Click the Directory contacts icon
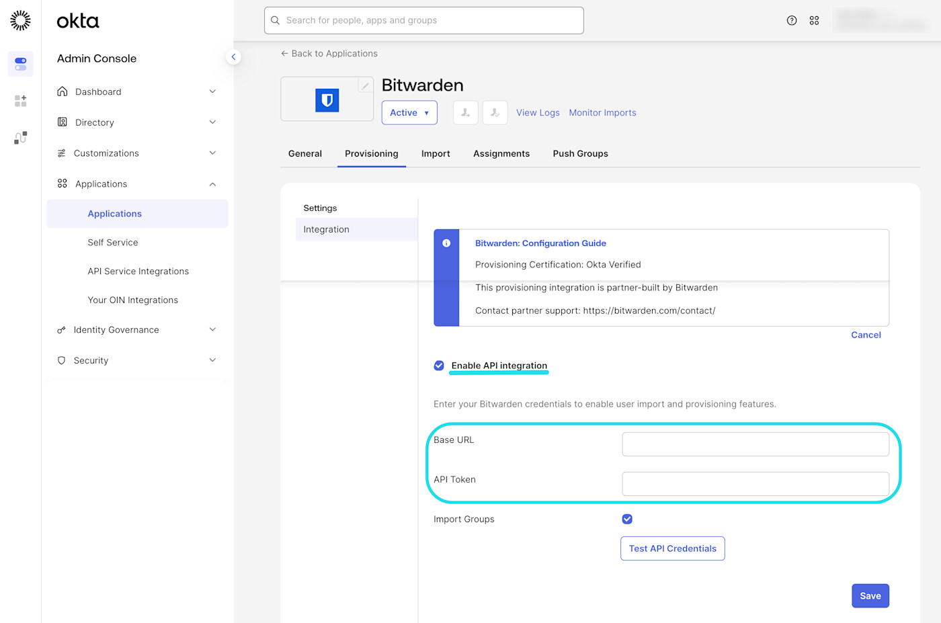Screen dimensions: 941x623 point(63,122)
